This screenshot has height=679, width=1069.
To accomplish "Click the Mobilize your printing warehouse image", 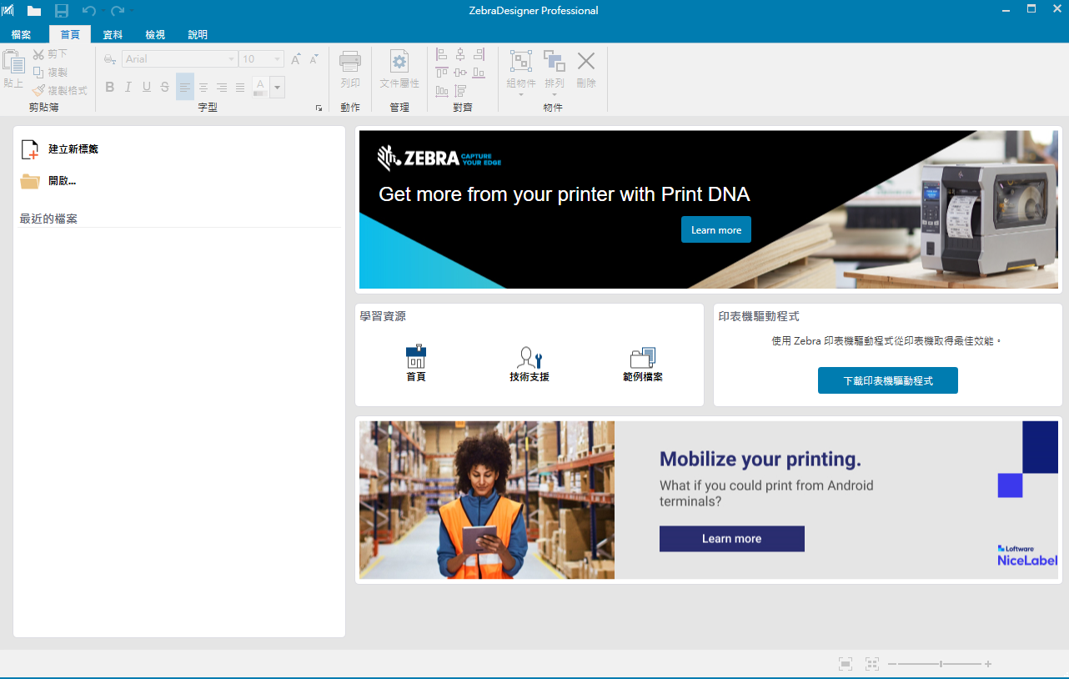I will coord(487,500).
